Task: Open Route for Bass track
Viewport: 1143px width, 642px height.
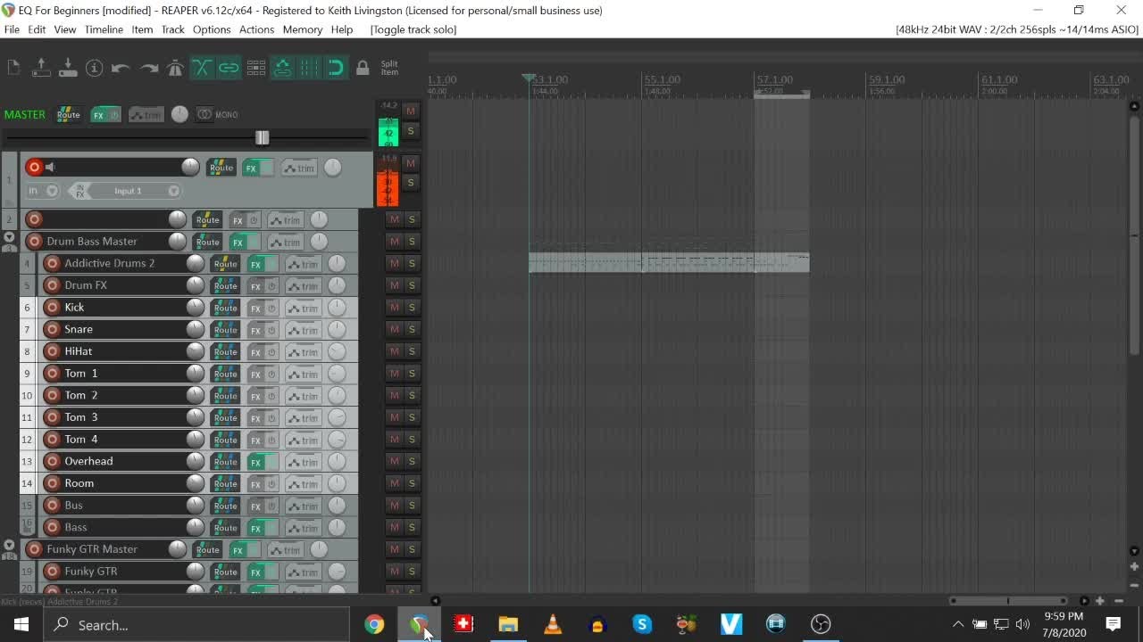Action: click(225, 528)
